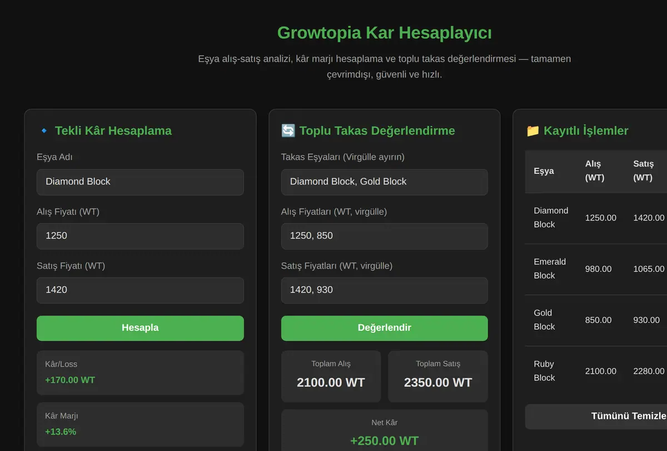Click the refresh arrows icon beside Toplu Takas Değerlendirme
The image size is (667, 451).
tap(288, 131)
